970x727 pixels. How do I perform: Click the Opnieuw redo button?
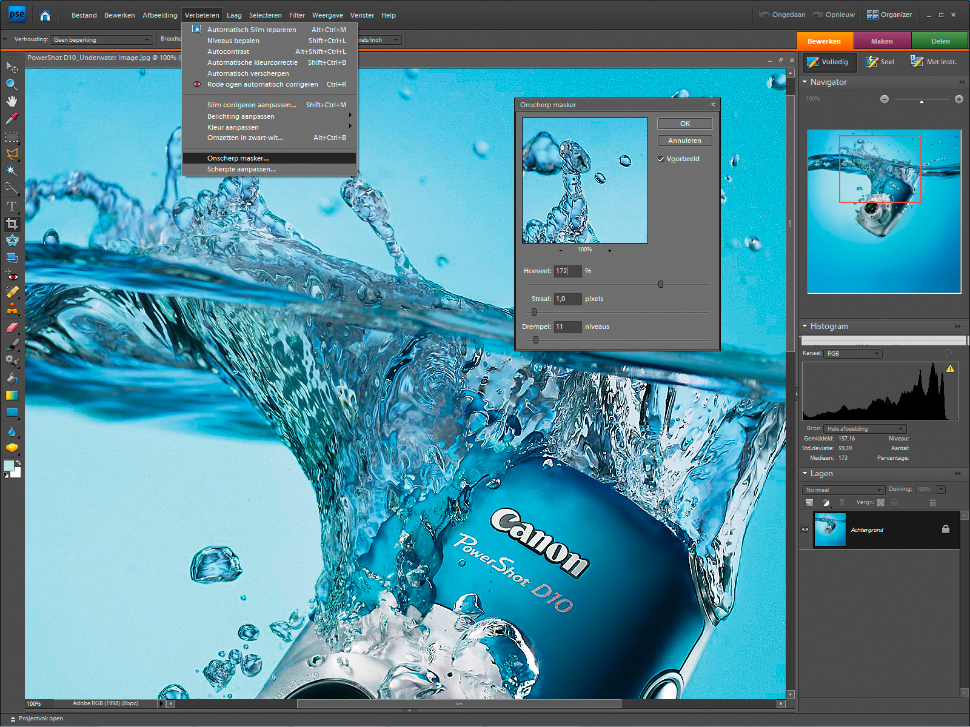[x=834, y=15]
